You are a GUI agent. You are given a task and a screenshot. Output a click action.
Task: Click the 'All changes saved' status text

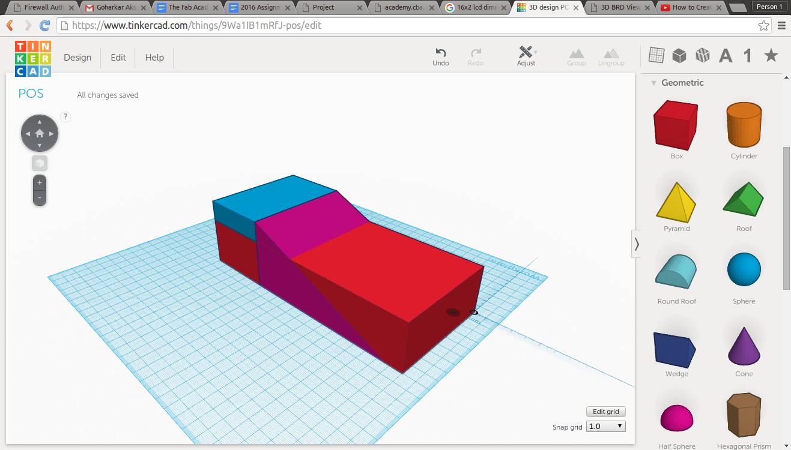point(108,95)
